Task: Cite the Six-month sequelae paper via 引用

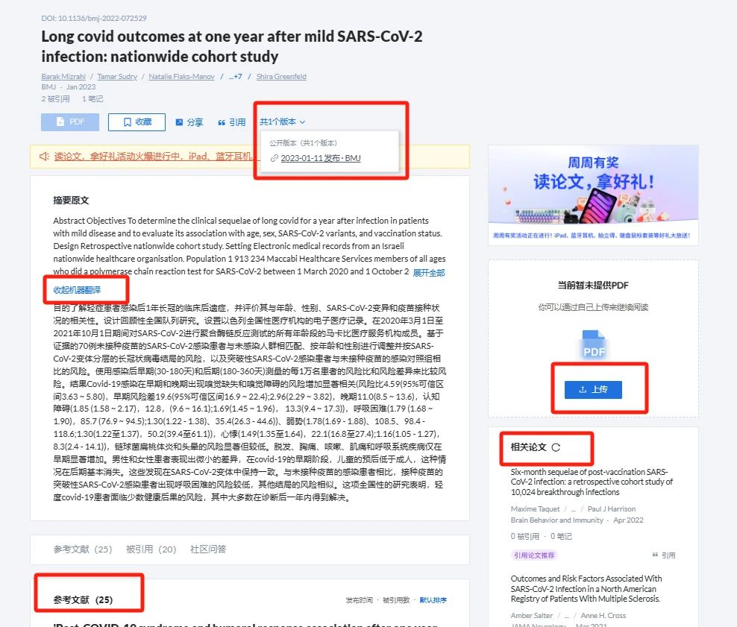Action: coord(664,555)
